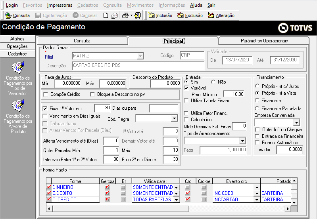Screen dimensions: 317x219
Task: Click the Cadastros sidebar button
Action: click(x=17, y=54)
